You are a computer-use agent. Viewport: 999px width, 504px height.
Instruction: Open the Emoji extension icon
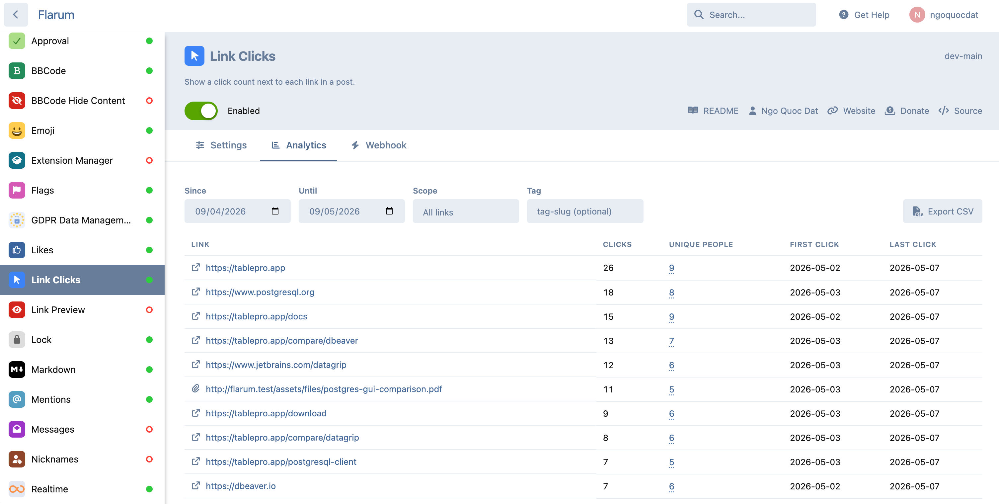[17, 130]
